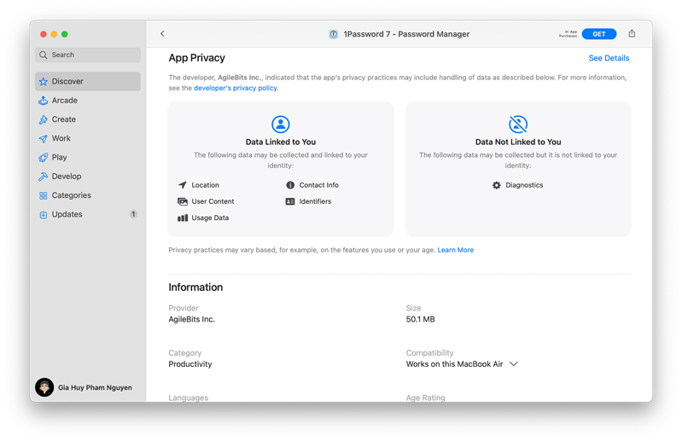
Task: Click the share icon in toolbar
Action: pos(632,34)
